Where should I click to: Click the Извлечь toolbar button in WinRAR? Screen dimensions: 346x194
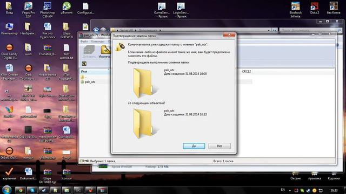(105, 52)
